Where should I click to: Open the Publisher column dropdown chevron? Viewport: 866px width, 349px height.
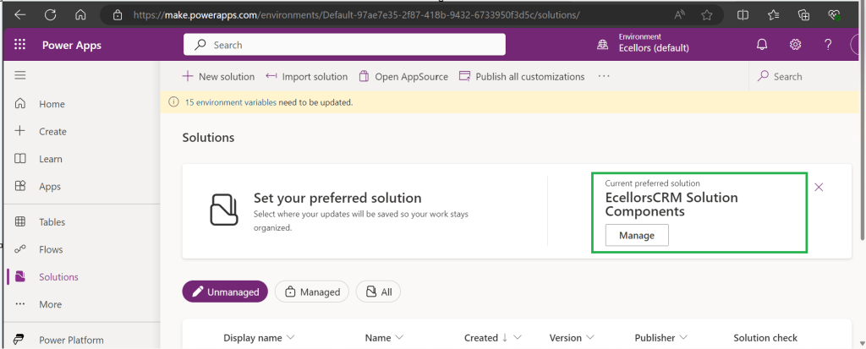(682, 338)
